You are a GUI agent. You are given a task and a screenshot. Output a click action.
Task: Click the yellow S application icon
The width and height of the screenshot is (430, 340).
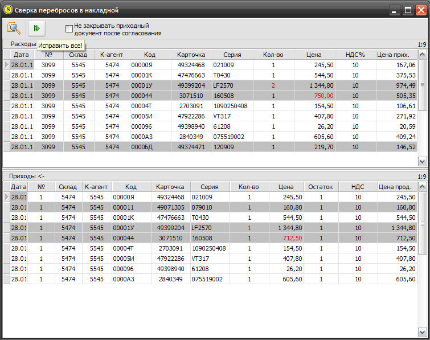coord(8,10)
